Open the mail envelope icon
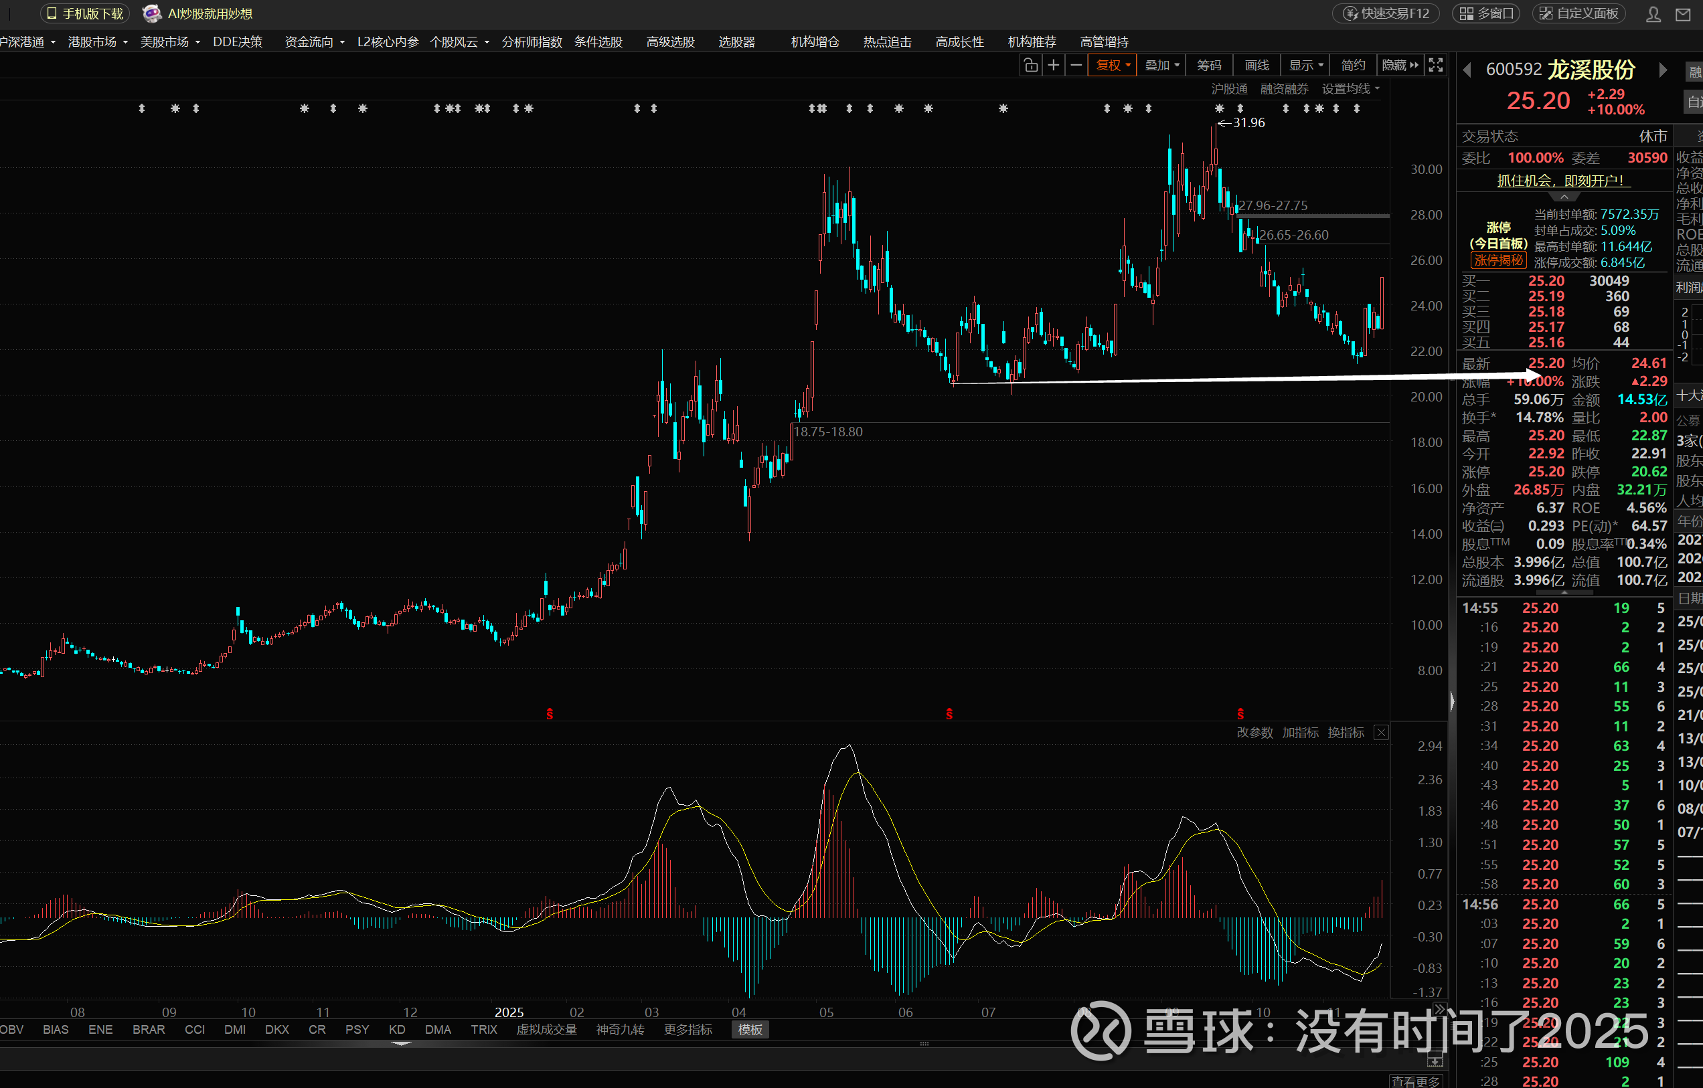Screen dimensions: 1703x1088 [x=1683, y=14]
